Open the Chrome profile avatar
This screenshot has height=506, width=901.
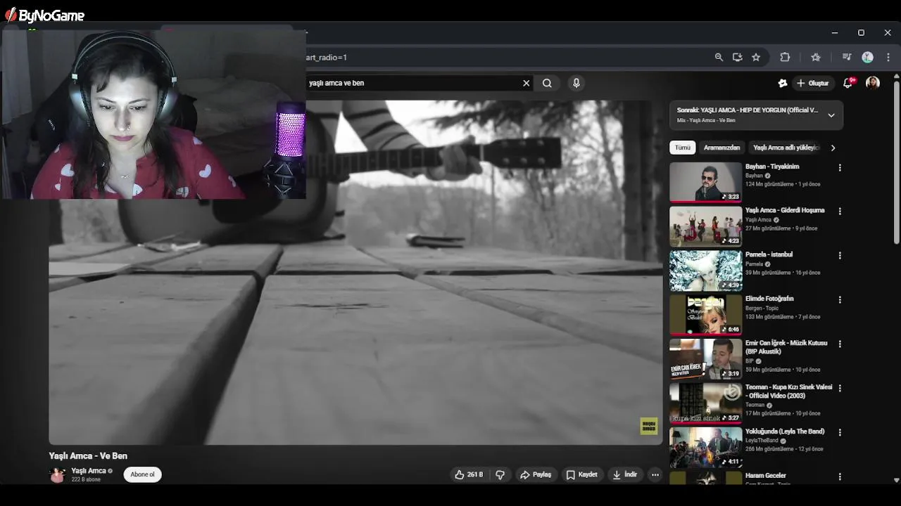(x=867, y=58)
